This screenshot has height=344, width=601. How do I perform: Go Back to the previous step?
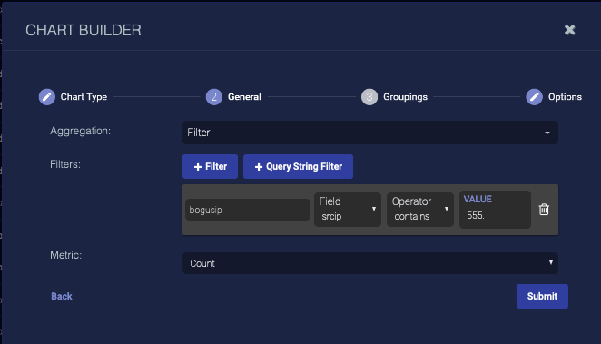(x=62, y=296)
